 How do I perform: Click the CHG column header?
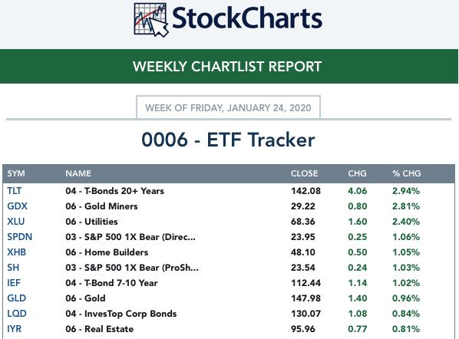point(357,173)
